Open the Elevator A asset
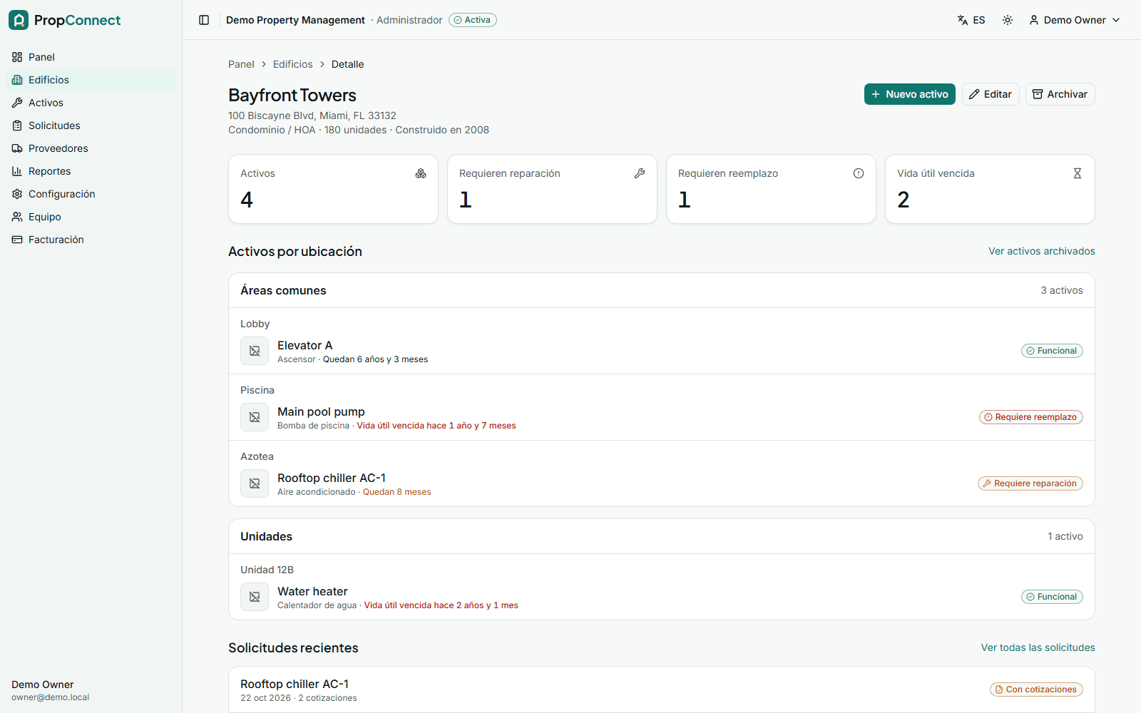1141x713 pixels. 305,345
